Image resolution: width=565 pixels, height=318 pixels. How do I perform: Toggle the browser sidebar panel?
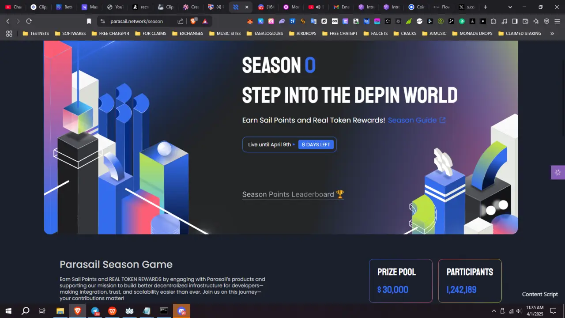515,21
